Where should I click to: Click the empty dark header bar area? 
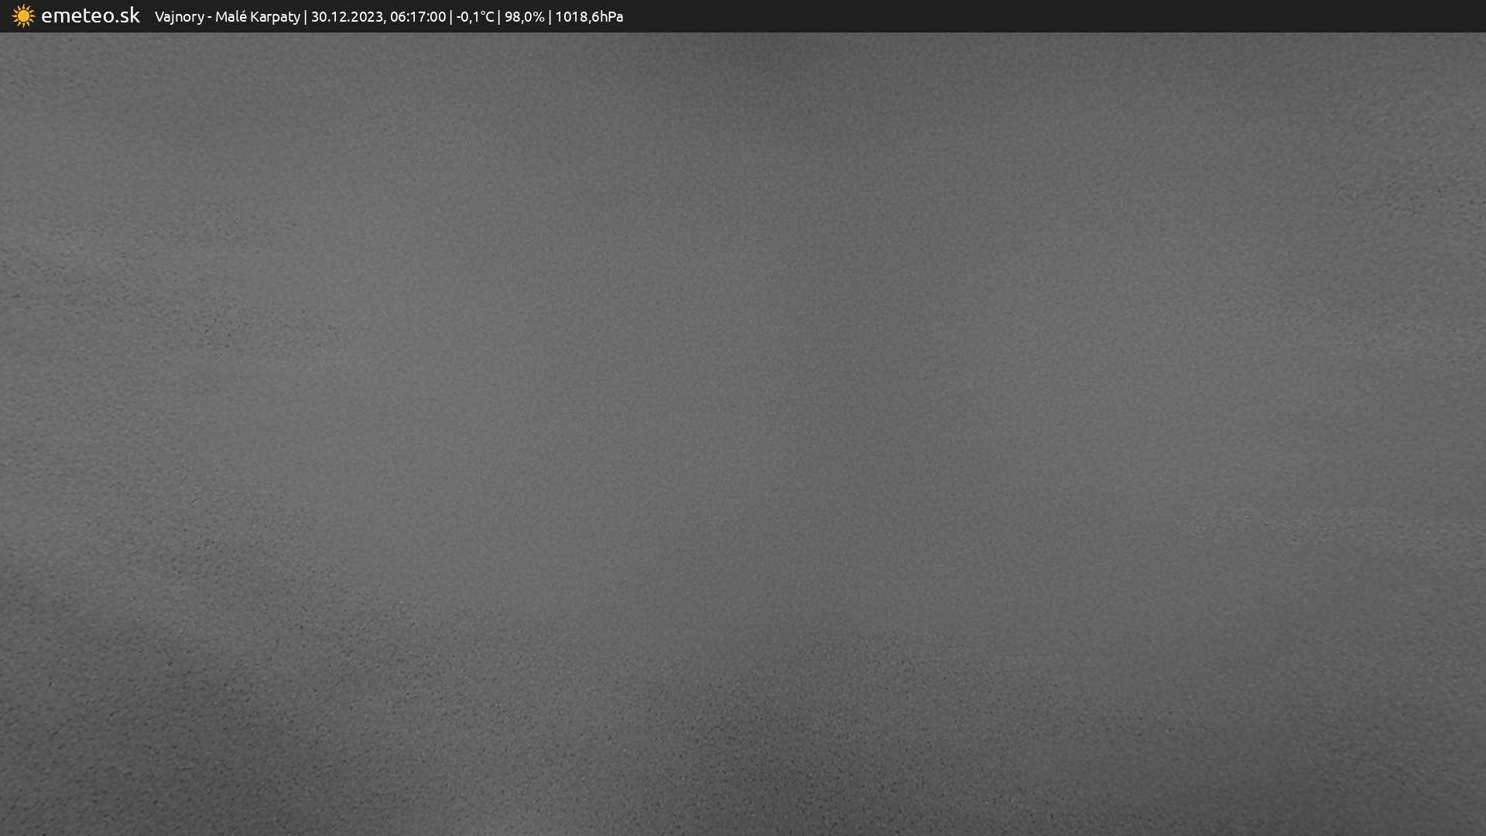(x=1053, y=16)
